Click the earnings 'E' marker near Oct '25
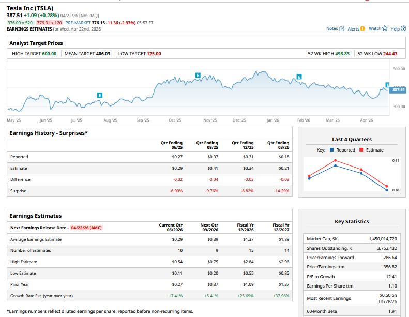409x317 pixels. (197, 76)
